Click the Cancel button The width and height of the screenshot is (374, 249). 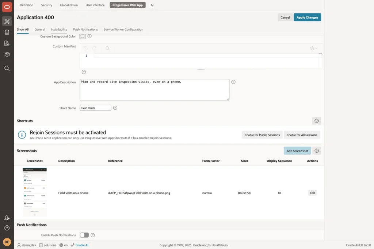285,17
